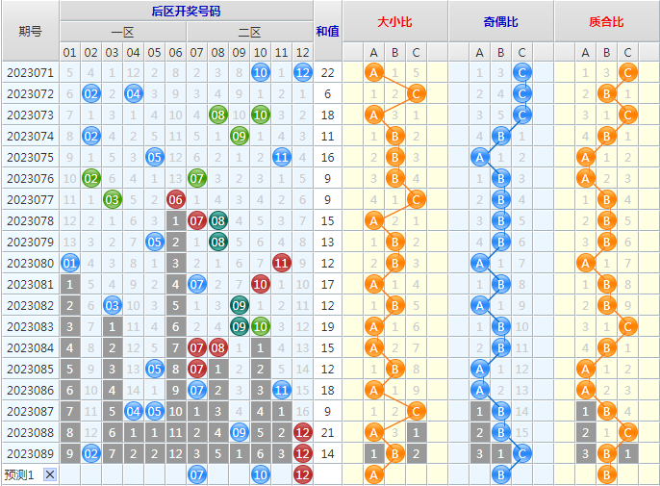Click number column header 06
This screenshot has width=660, height=486.
[x=175, y=52]
